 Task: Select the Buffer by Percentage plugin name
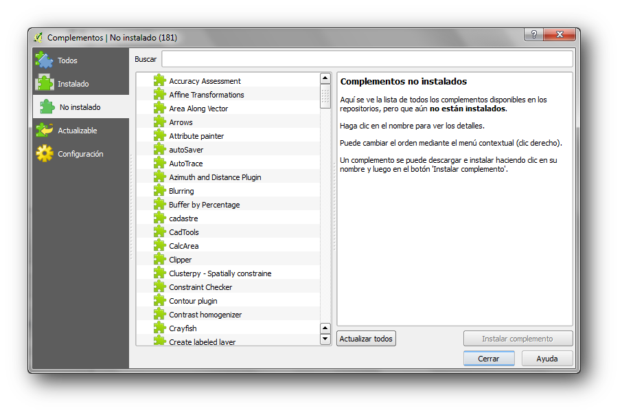point(205,205)
